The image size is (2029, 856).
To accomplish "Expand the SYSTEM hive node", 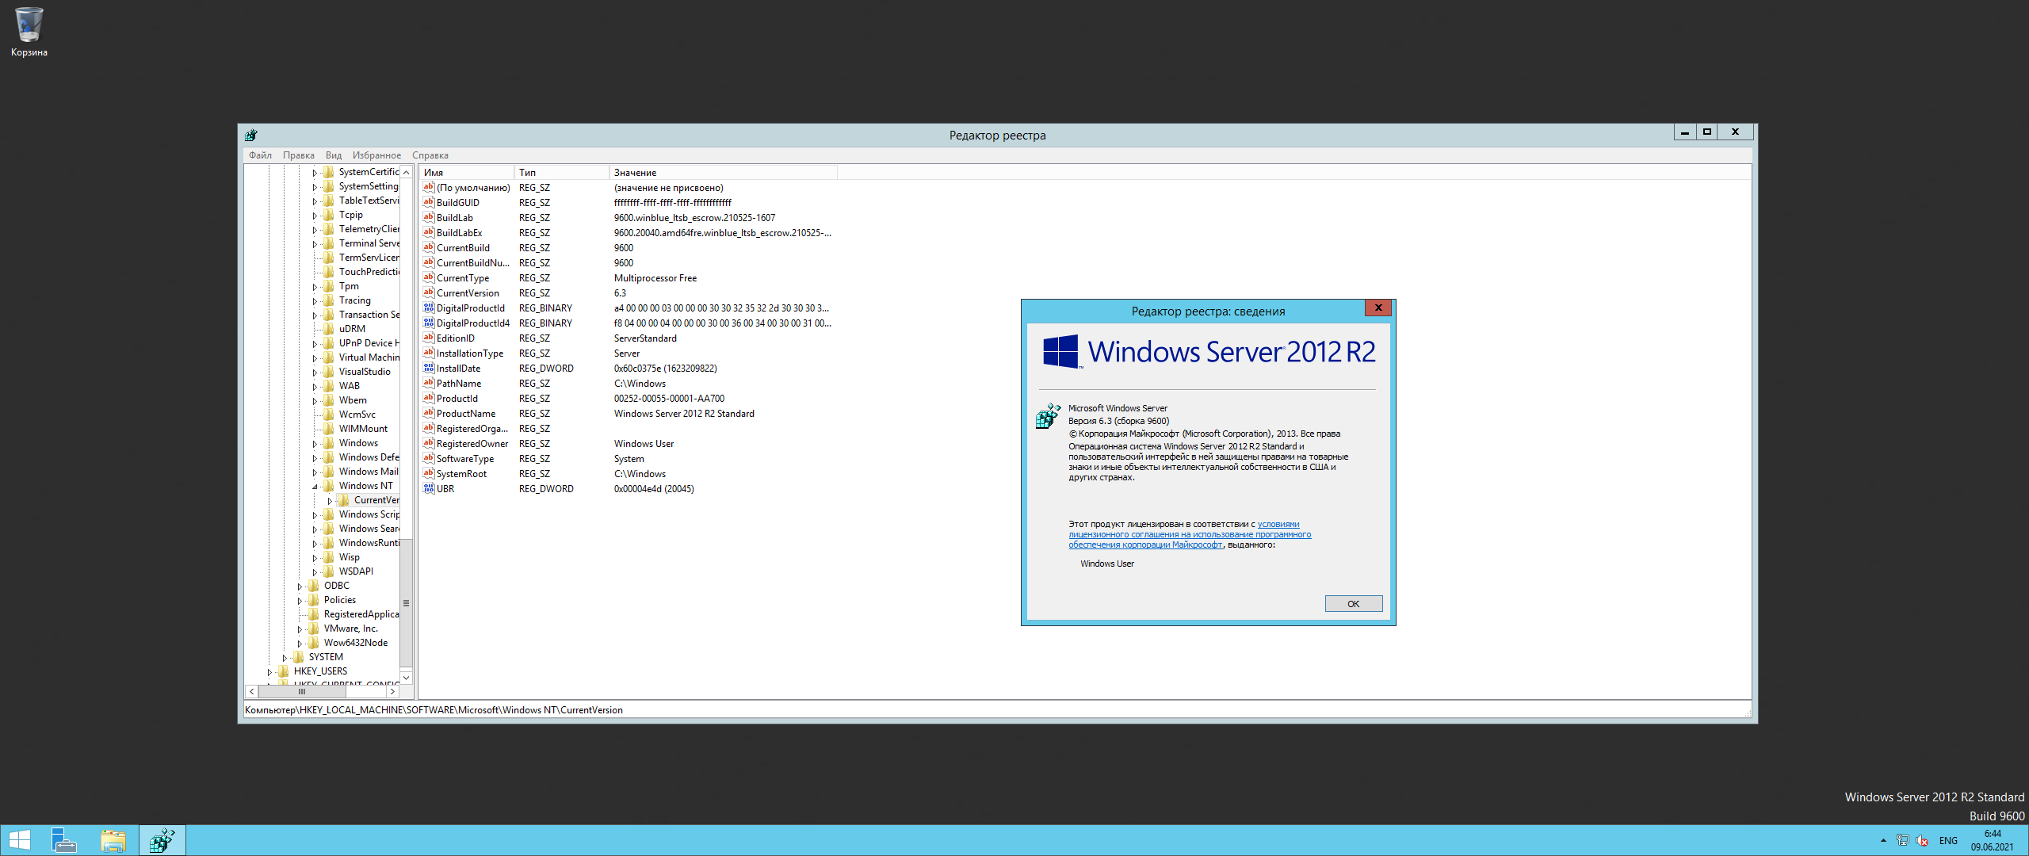I will 285,658.
